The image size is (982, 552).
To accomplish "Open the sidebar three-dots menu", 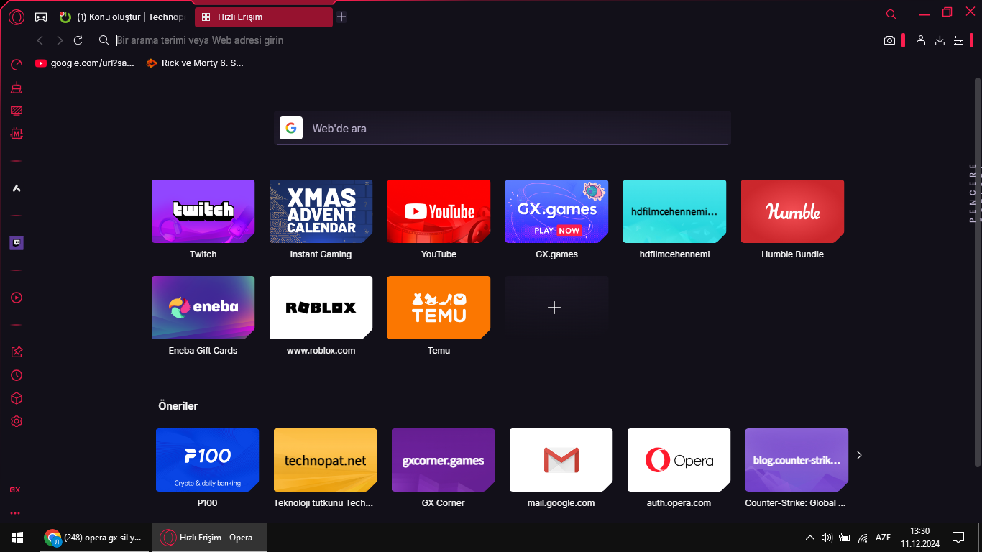I will (x=15, y=513).
